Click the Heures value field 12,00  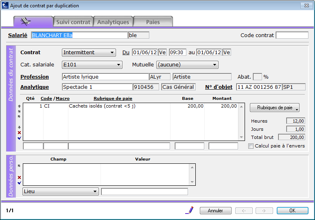tap(296, 121)
